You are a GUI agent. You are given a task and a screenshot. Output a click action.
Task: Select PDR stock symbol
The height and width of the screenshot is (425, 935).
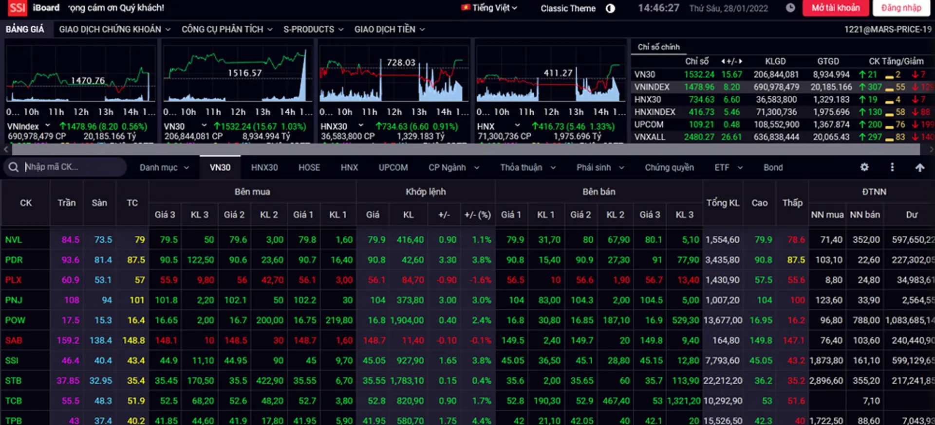point(14,260)
